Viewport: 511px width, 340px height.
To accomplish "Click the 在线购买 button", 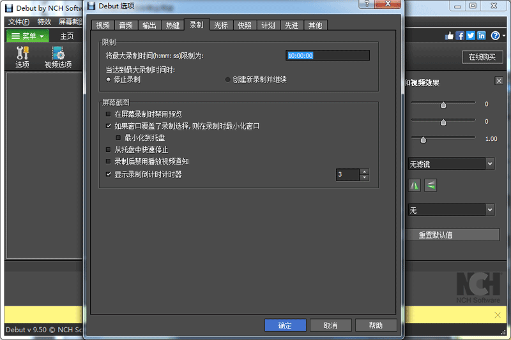I will click(x=482, y=57).
